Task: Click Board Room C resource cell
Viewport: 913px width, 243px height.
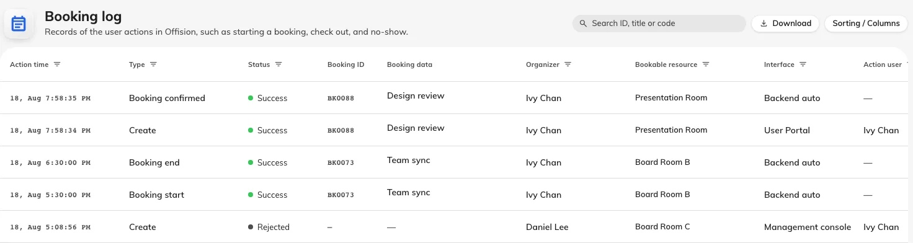Action: tap(662, 227)
